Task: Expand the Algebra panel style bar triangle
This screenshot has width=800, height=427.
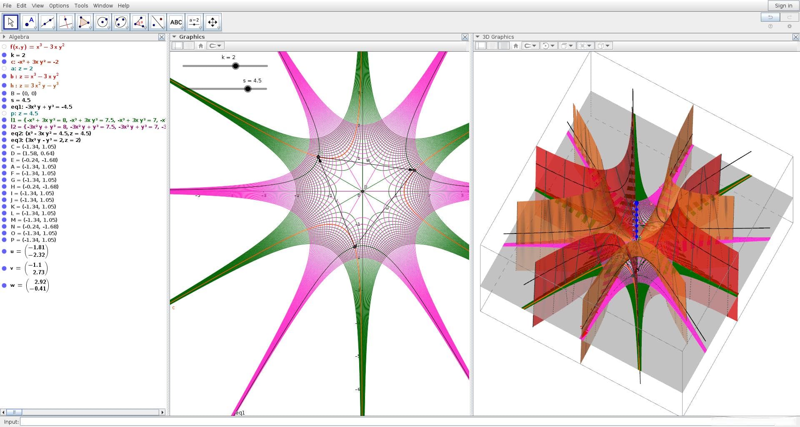Action: [4, 37]
